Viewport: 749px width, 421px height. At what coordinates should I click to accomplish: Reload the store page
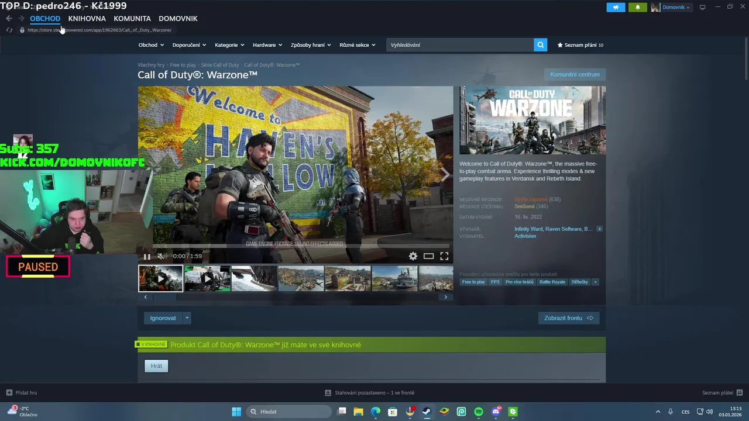point(9,30)
